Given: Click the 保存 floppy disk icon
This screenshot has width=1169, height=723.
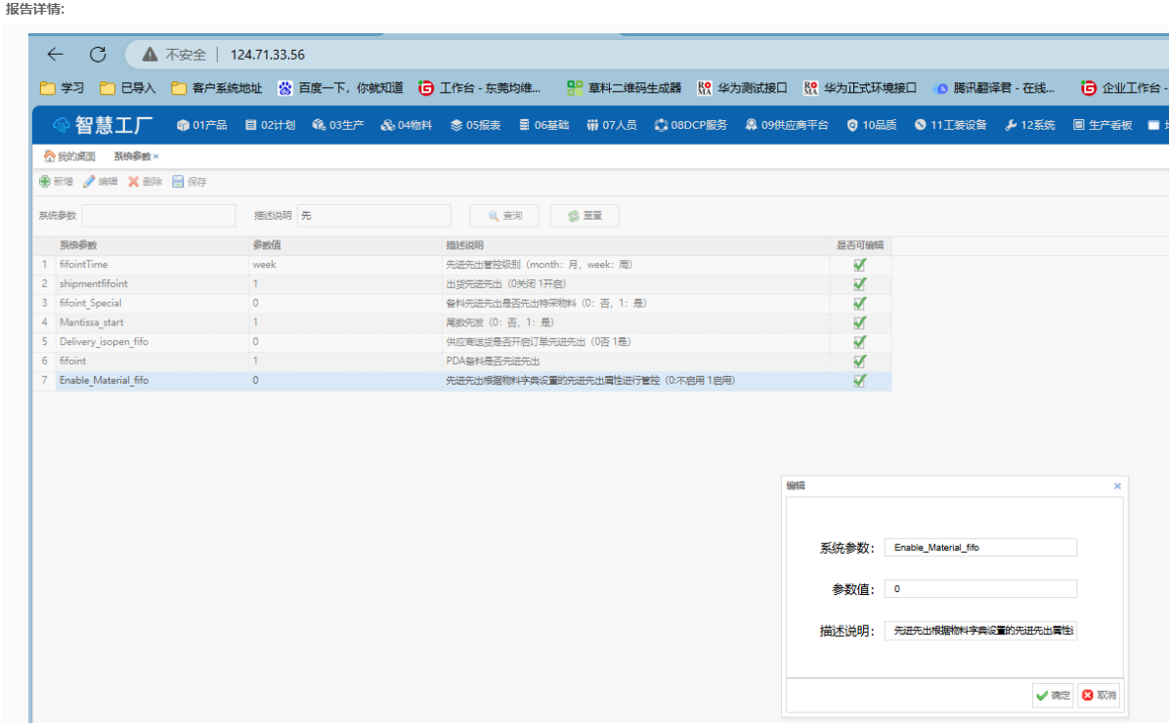Looking at the screenshot, I should (178, 182).
